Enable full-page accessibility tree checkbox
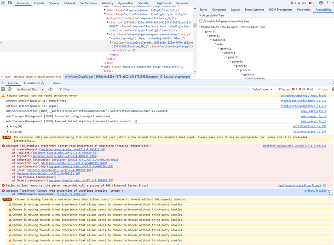 pyautogui.click(x=201, y=21)
